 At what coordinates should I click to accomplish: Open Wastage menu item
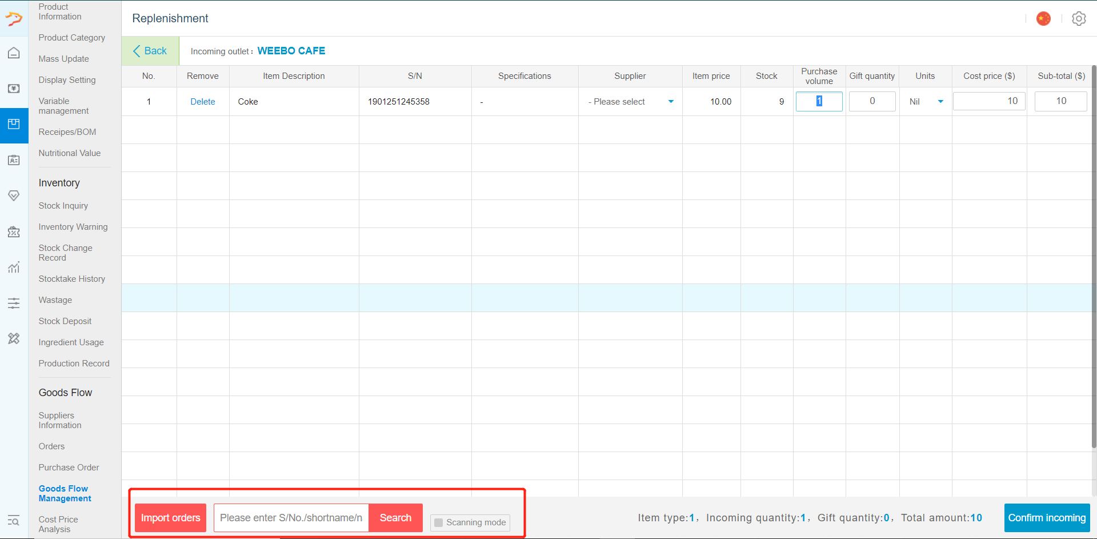55,300
